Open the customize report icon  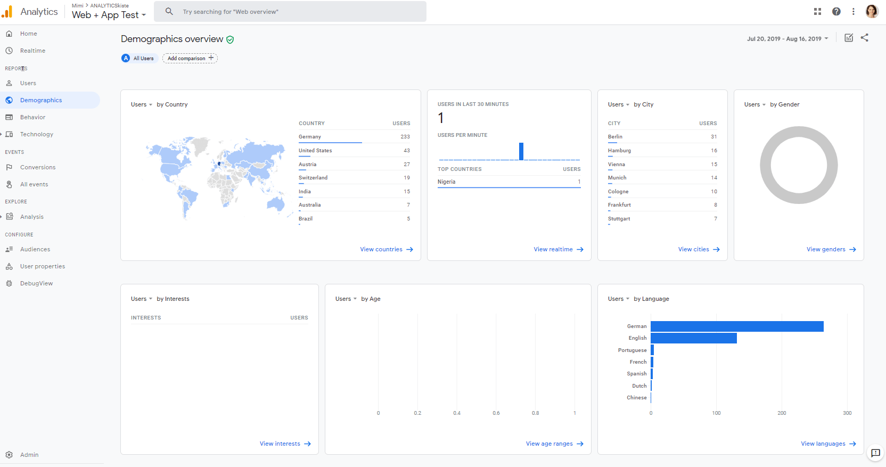[x=849, y=38]
